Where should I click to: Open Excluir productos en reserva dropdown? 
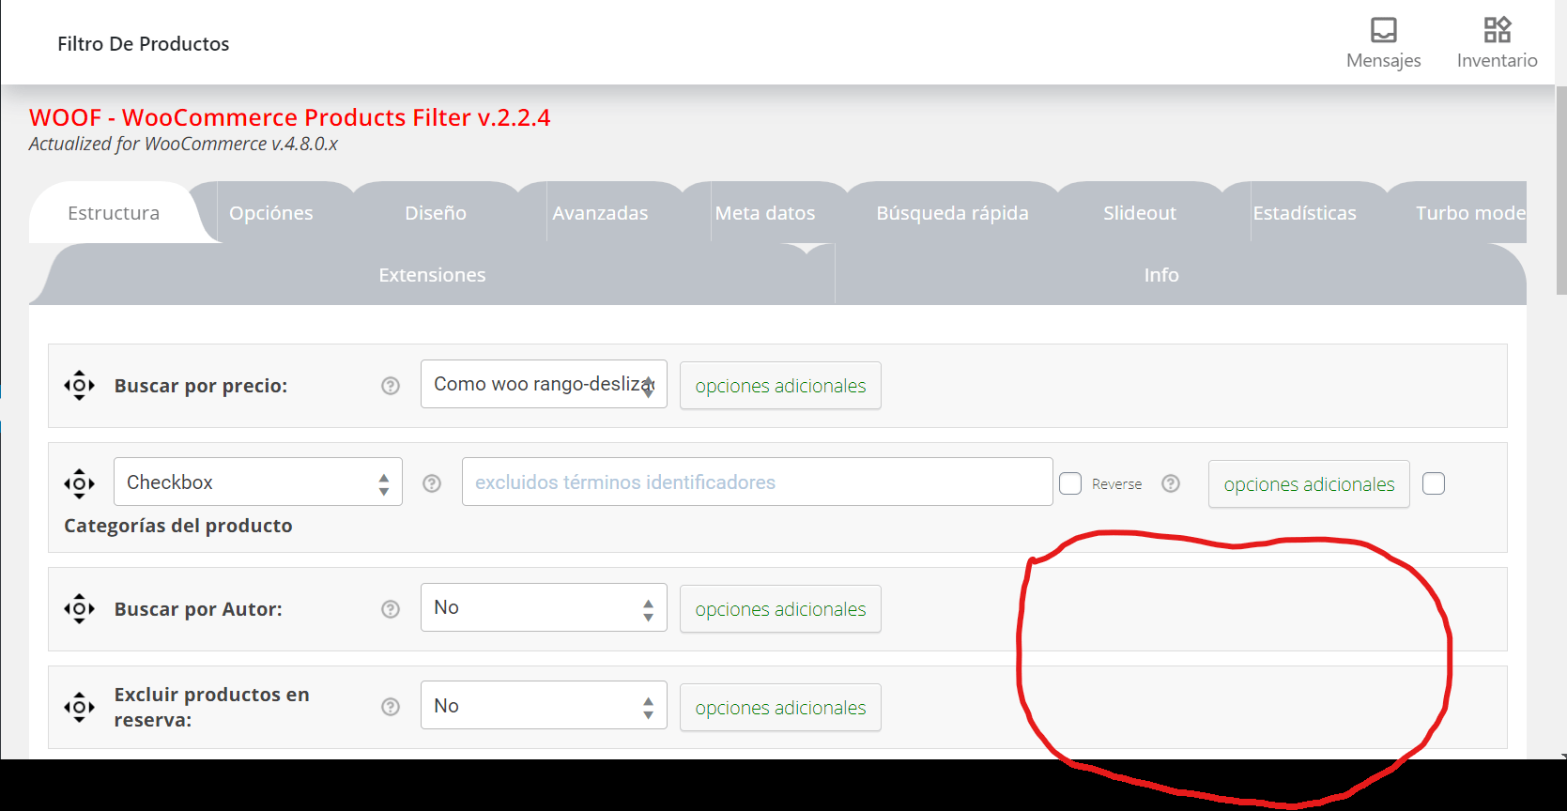[544, 705]
